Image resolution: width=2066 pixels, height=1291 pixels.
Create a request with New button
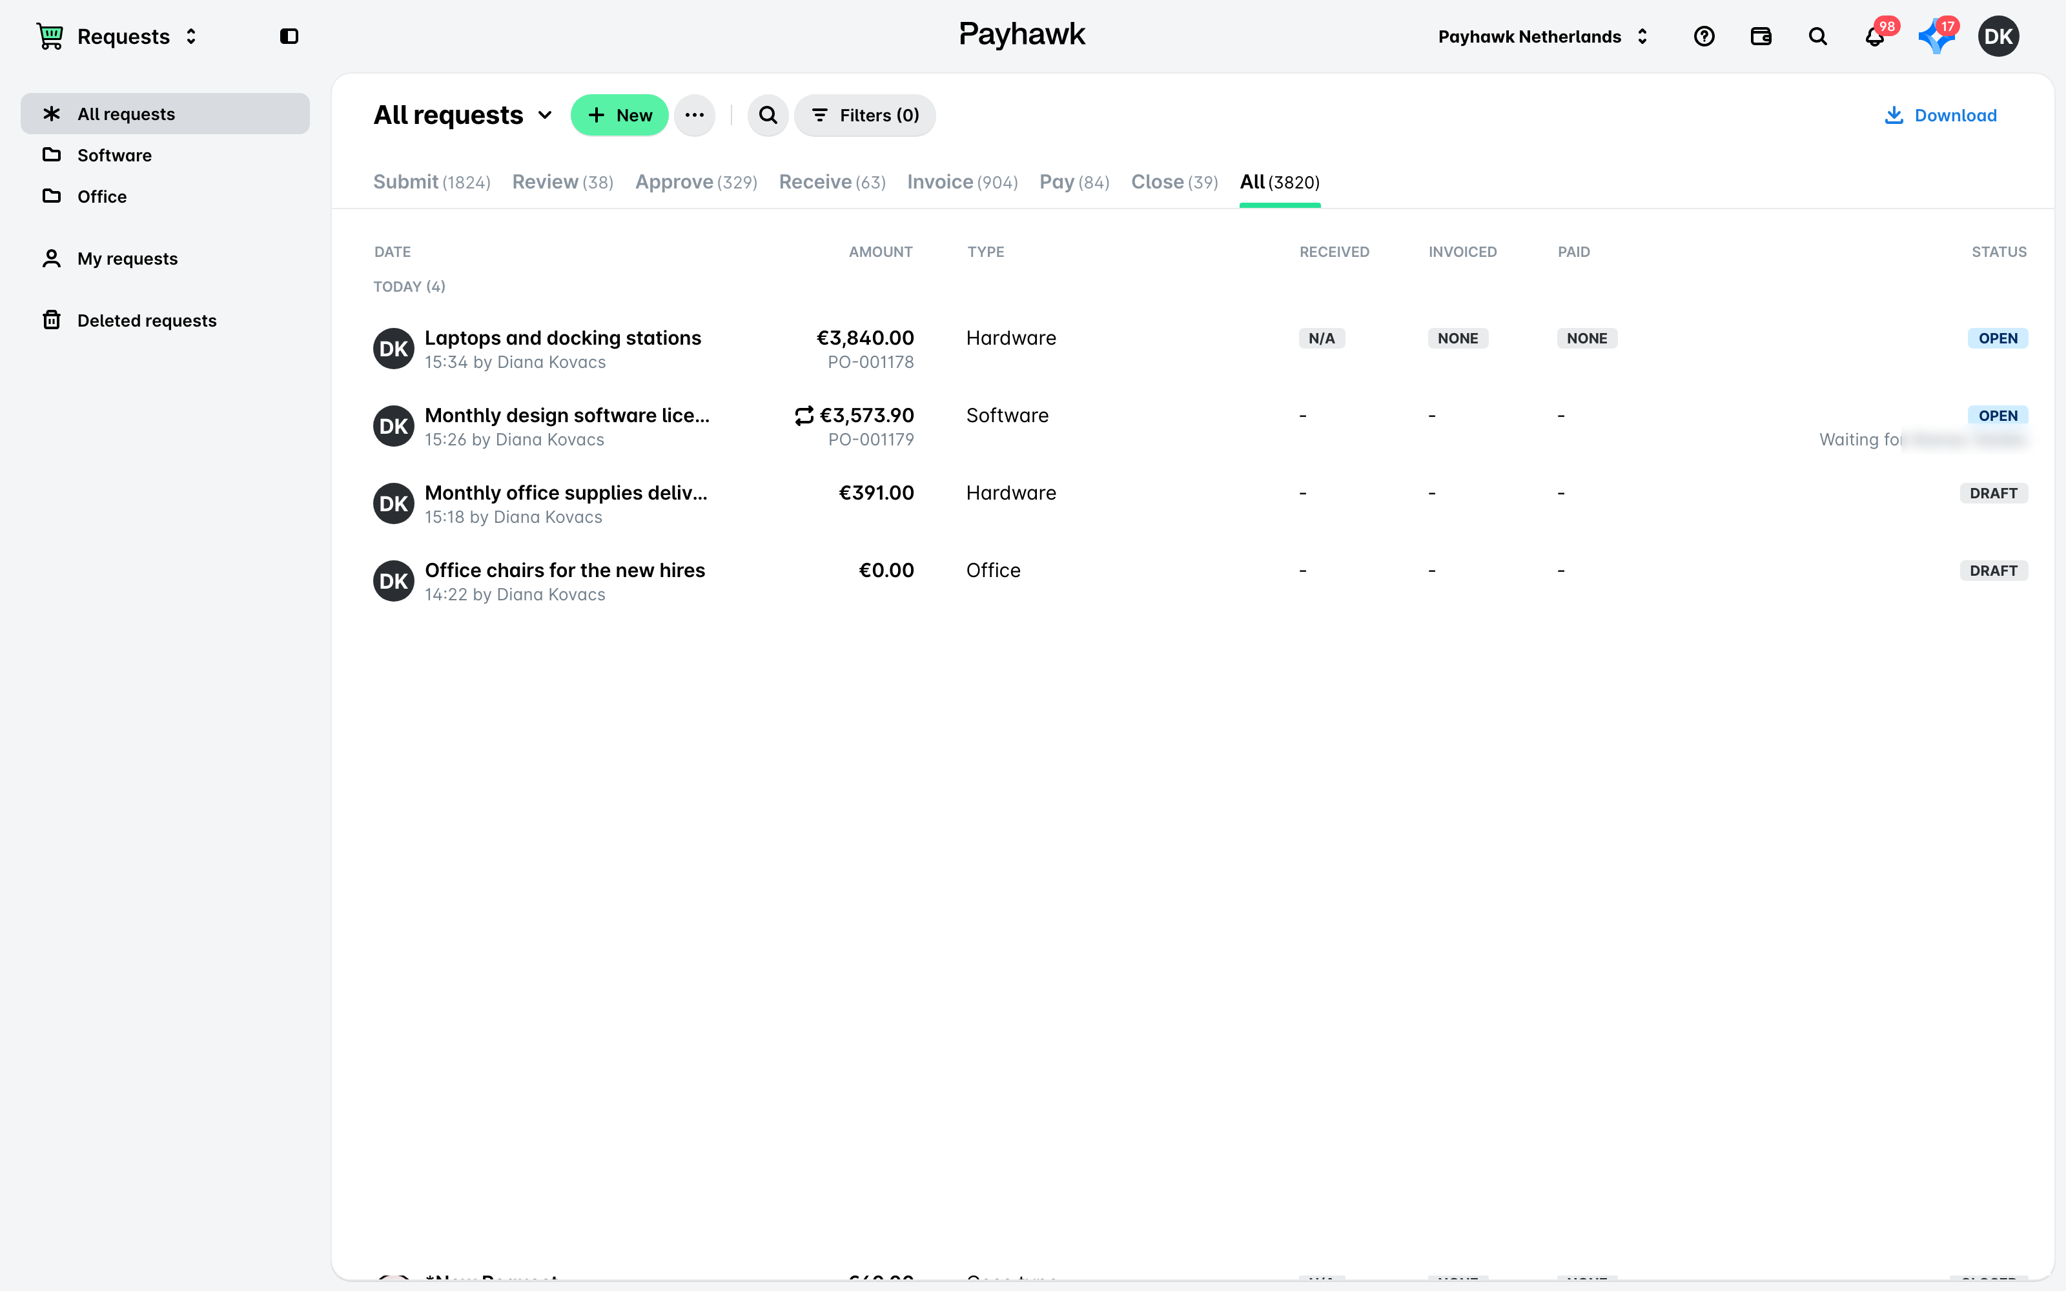pyautogui.click(x=620, y=116)
